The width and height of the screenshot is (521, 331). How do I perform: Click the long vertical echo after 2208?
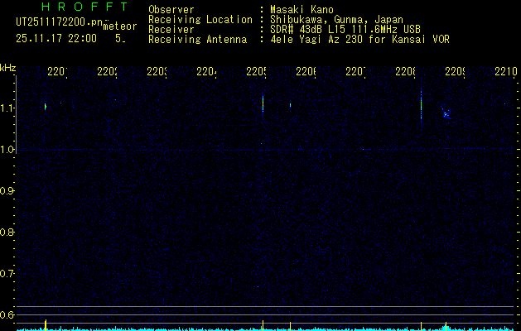point(421,106)
